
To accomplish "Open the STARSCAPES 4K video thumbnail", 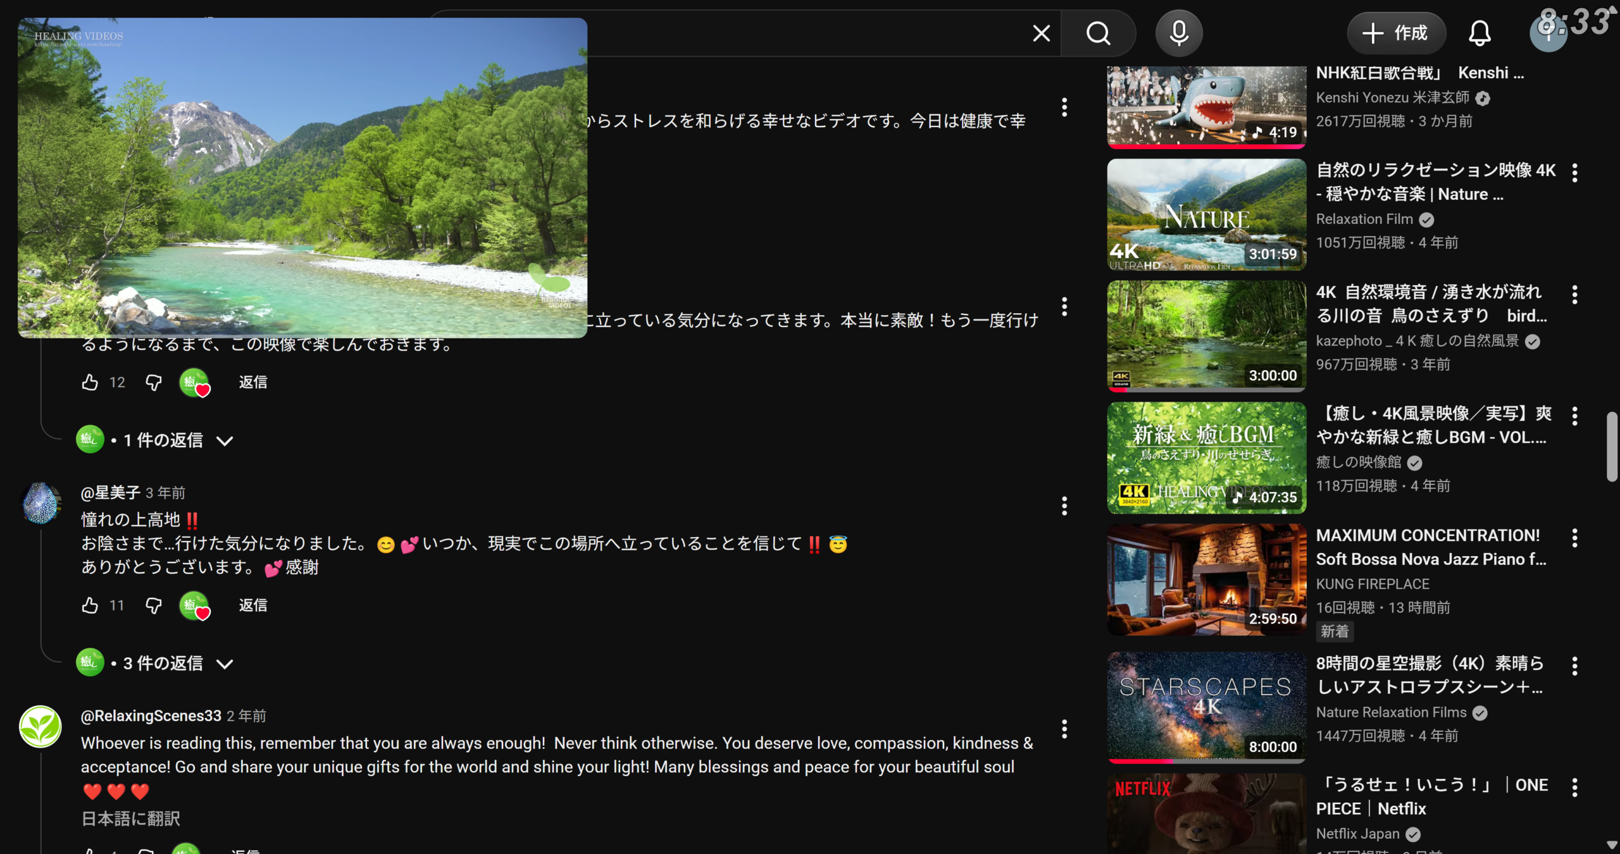I will point(1206,707).
